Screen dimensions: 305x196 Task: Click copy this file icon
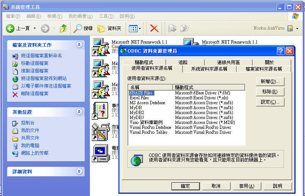(x=15, y=71)
